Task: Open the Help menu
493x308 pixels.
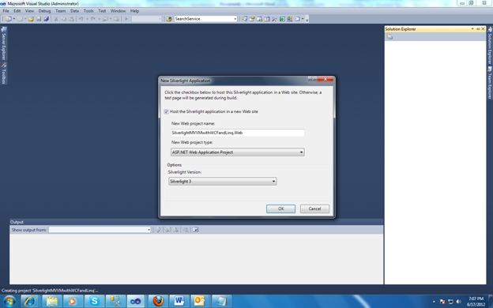Action: pyautogui.click(x=134, y=11)
